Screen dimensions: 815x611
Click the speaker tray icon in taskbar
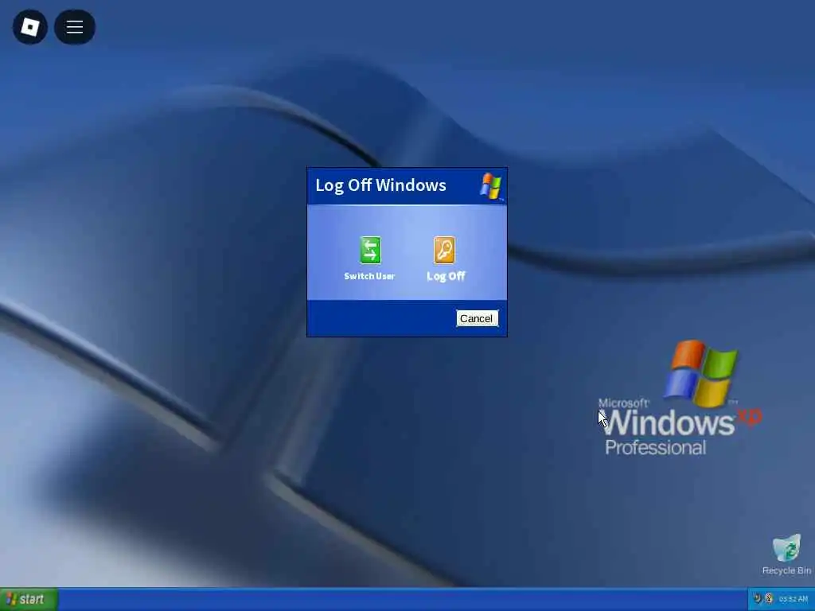click(x=758, y=599)
